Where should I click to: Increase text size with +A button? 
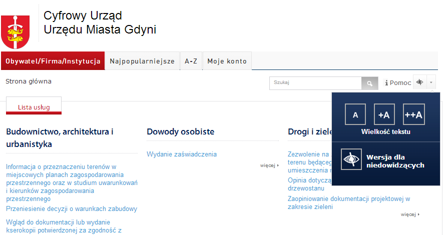pos(384,114)
